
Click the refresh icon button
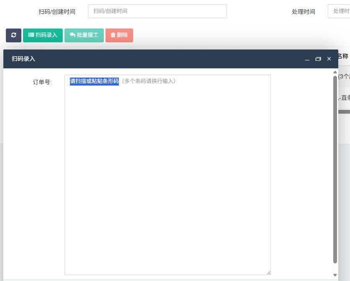[x=14, y=35]
